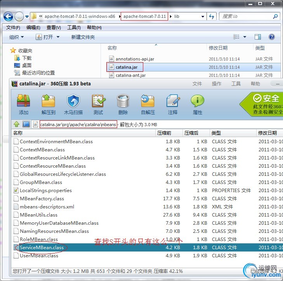This screenshot has height=281, width=283.
Task: Expand the 打开 open-with dropdown arrow
Action: pos(58,37)
